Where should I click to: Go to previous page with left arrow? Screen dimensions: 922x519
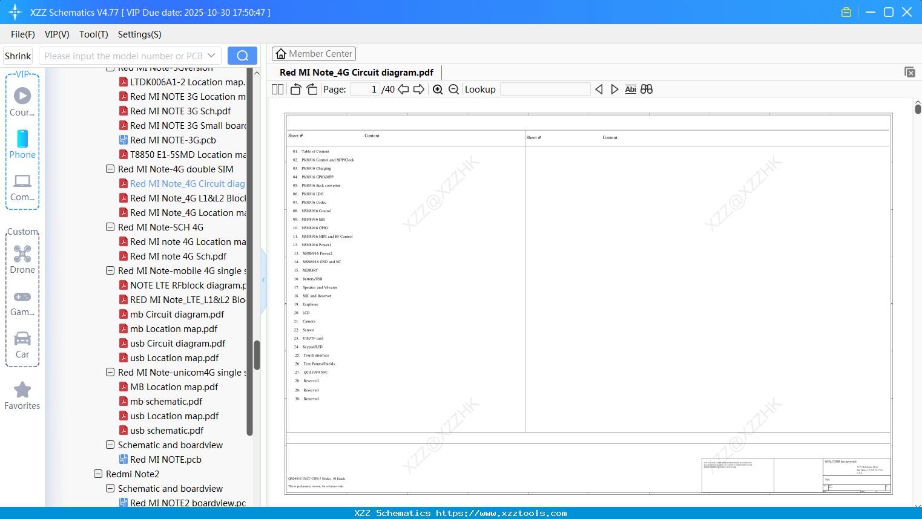point(403,90)
